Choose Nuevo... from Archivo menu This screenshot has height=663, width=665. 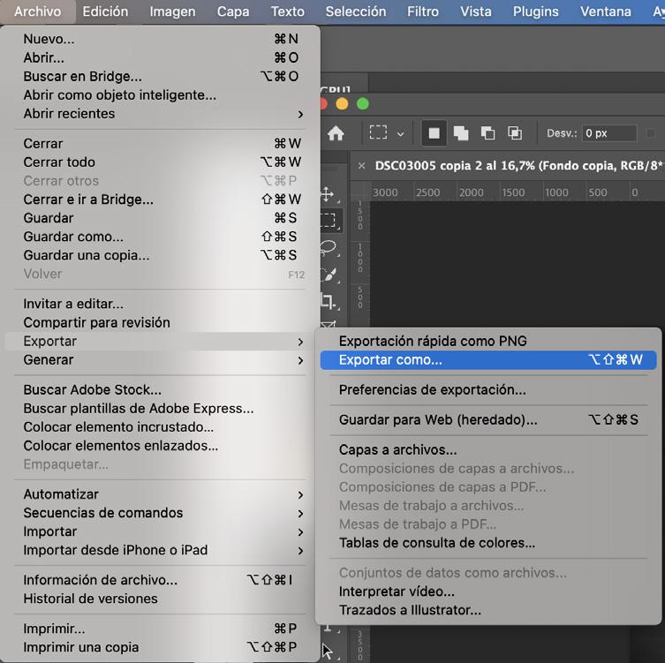click(161, 39)
